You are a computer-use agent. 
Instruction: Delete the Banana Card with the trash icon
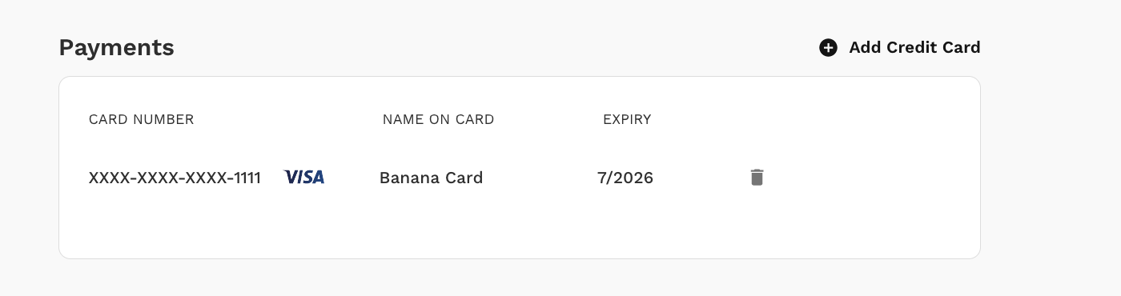[x=757, y=178]
